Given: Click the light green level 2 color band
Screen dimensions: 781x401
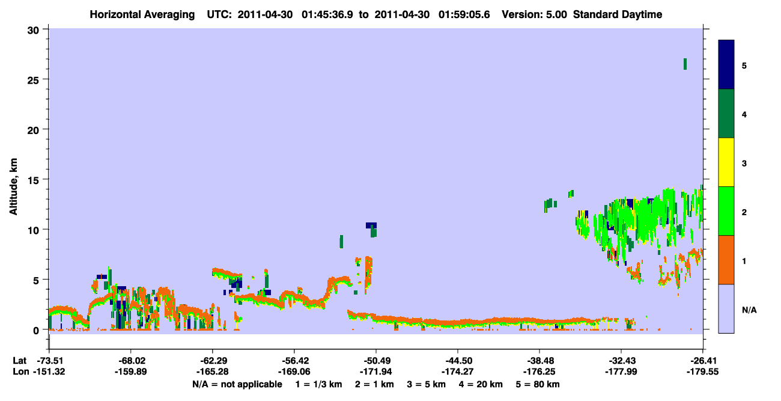Looking at the screenshot, I should pos(726,211).
